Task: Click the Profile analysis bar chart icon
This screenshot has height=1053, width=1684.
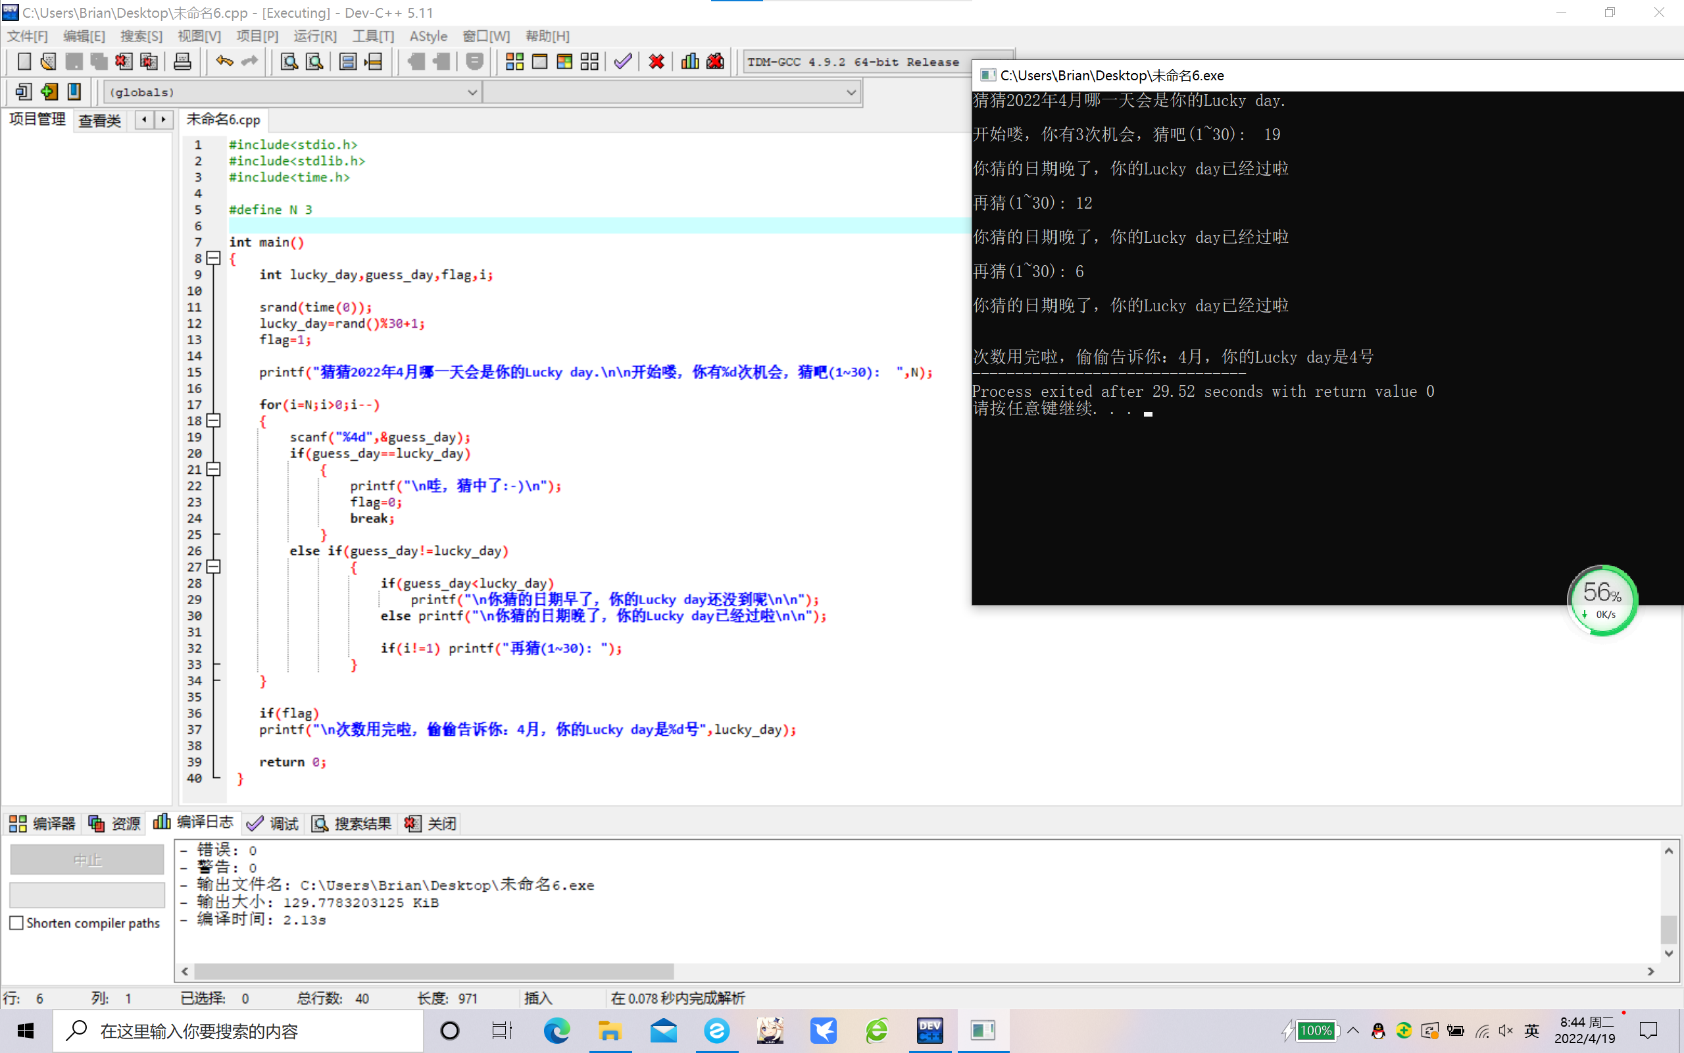Action: 689,61
